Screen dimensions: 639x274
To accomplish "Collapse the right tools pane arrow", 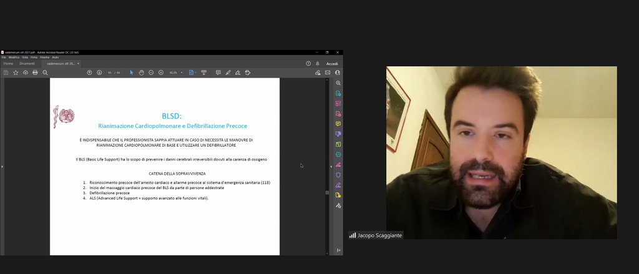I will [331, 167].
